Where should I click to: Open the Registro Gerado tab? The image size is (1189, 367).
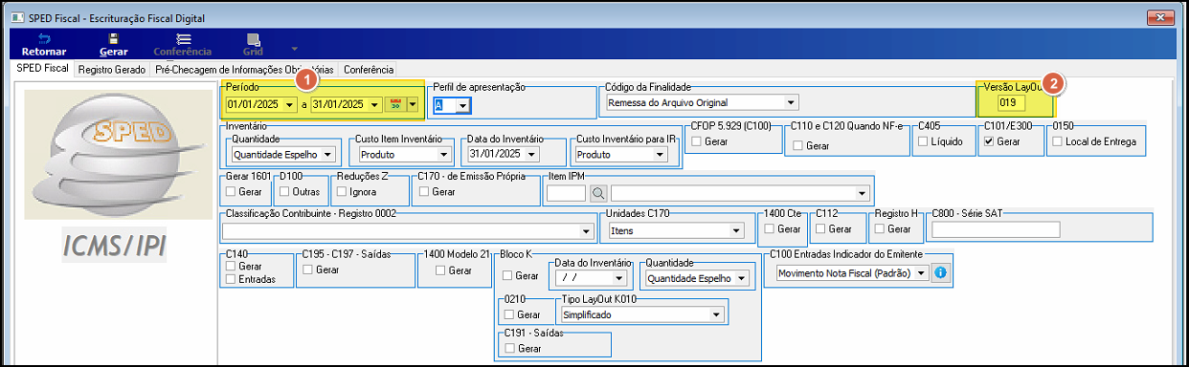coord(112,70)
